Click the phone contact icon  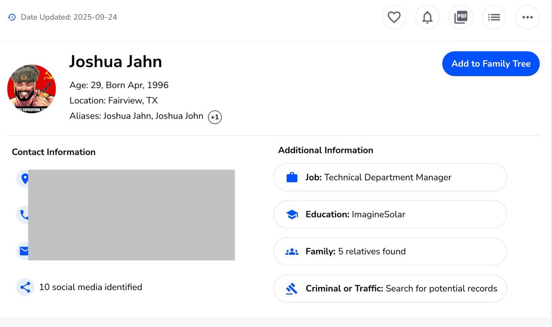(23, 214)
